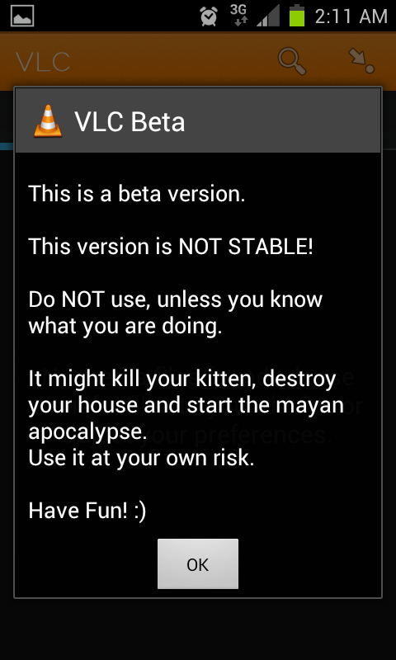Tap the dark area below the dialog box
This screenshot has height=660, width=396.
pos(198,629)
